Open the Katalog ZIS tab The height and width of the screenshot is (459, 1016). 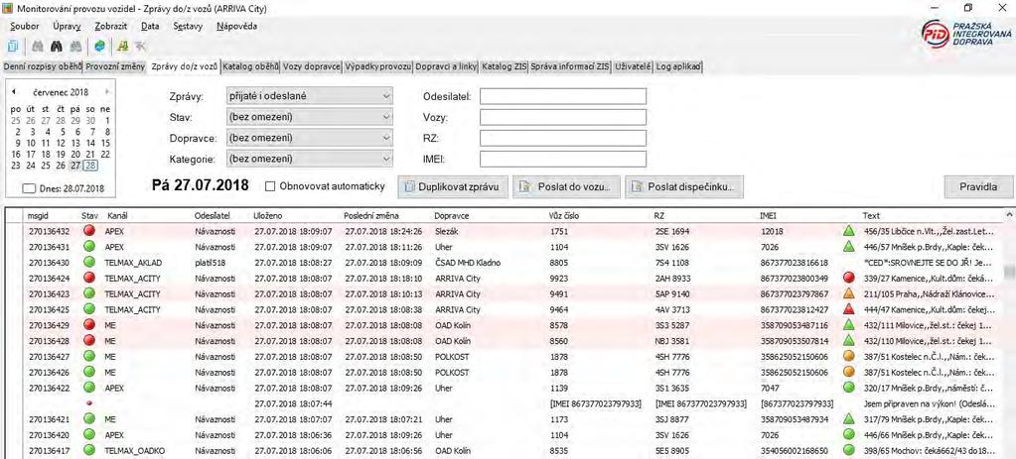point(505,66)
